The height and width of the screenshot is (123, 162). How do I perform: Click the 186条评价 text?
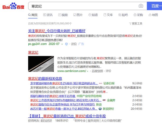(62, 121)
